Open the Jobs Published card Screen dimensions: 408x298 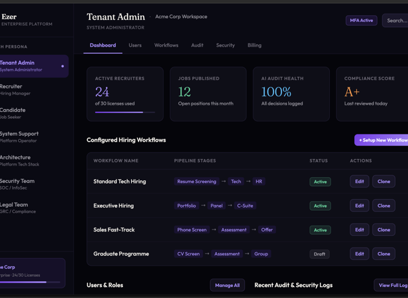[208, 94]
